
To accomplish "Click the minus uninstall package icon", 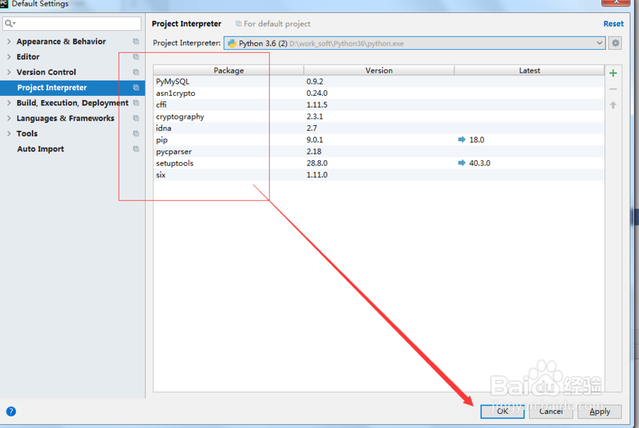I will pos(613,89).
